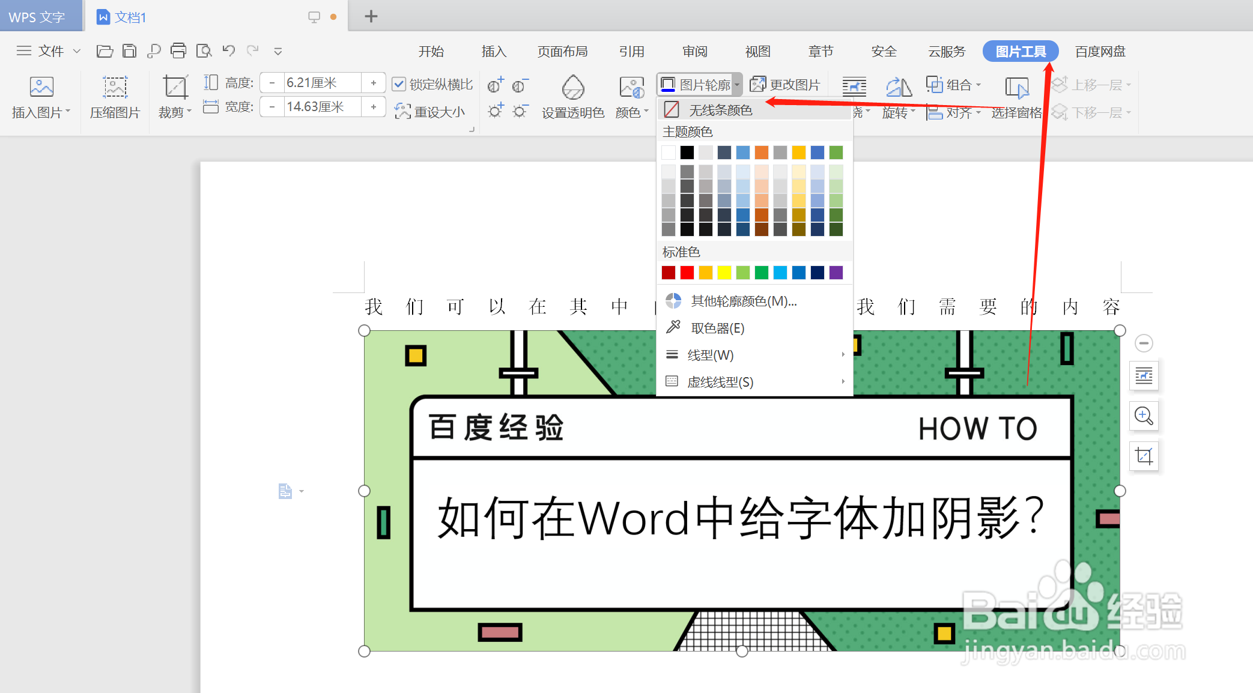Open a new document tab with plus
The height and width of the screenshot is (693, 1253).
point(371,16)
